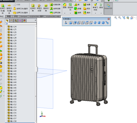Image resolution: width=137 pixels, height=123 pixels.
Task: Select the suitcase model in viewport
Action: tap(89, 75)
